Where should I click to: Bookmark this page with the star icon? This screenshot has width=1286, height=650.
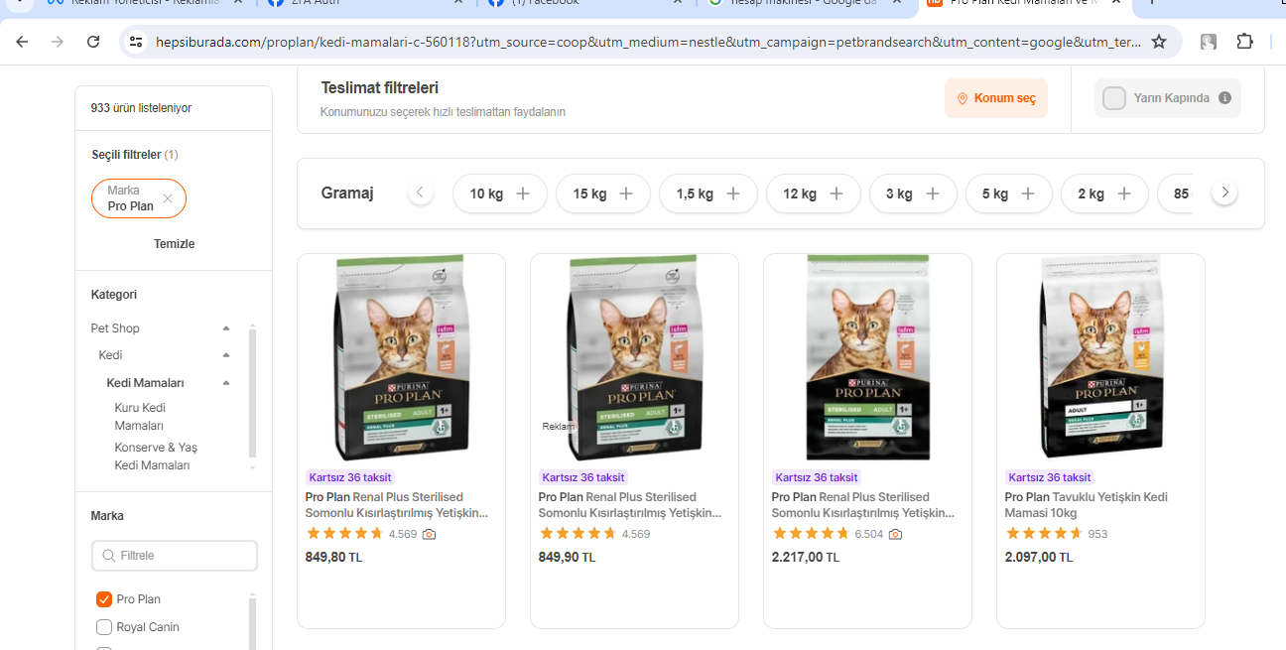(x=1159, y=42)
